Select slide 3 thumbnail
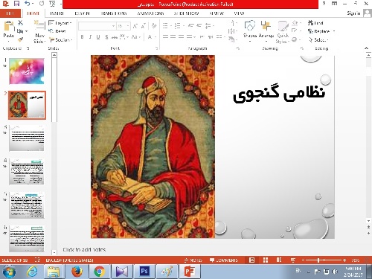The height and width of the screenshot is (279, 372). tap(27, 138)
